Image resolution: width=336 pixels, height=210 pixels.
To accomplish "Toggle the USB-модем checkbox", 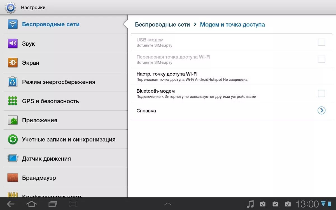I will (321, 42).
